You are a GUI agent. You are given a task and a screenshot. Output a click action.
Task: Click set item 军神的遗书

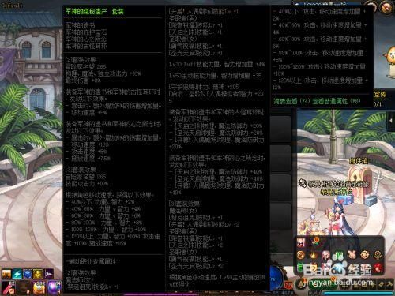click(81, 25)
